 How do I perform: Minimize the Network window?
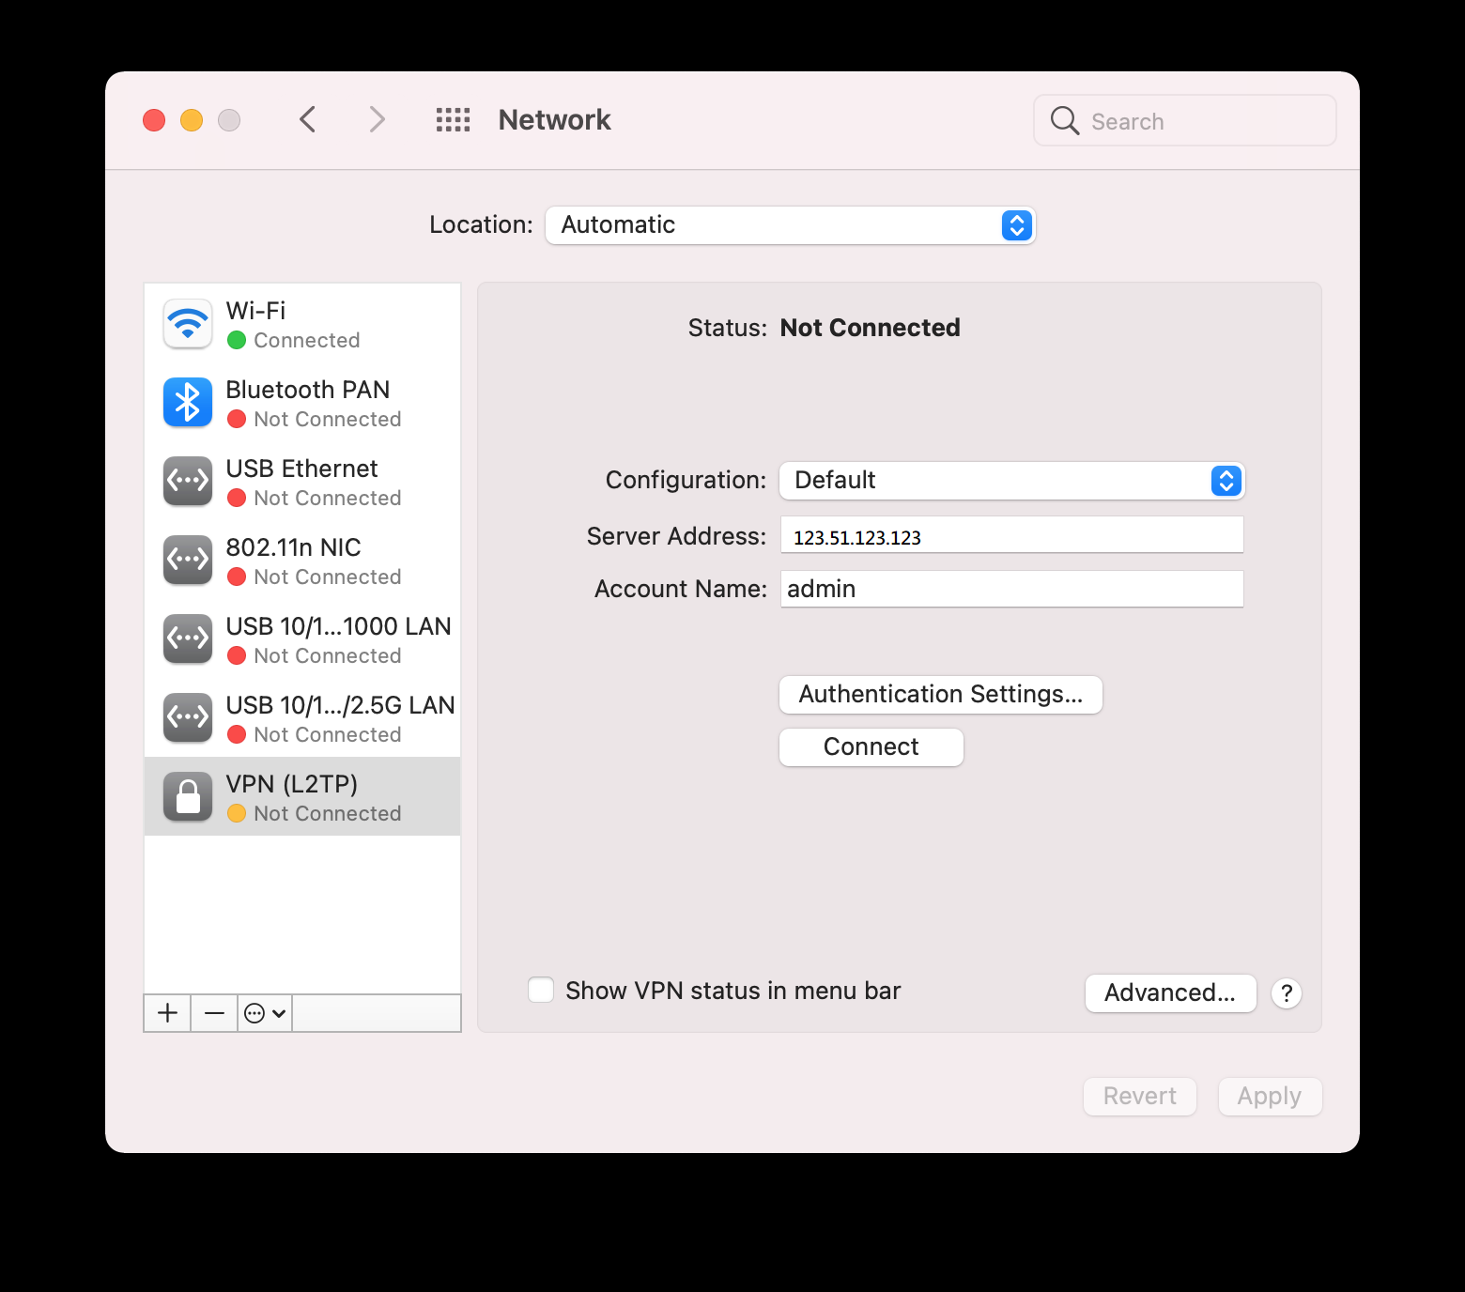(192, 120)
